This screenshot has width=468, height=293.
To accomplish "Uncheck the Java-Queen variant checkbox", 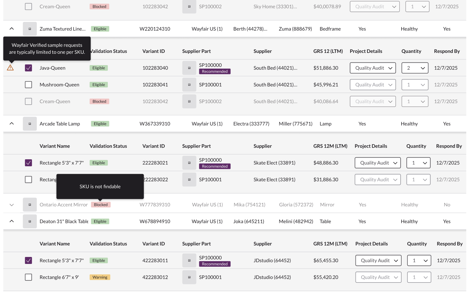I will point(28,67).
